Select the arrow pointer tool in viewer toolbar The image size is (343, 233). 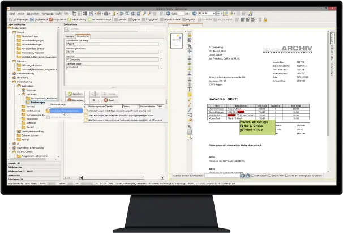pos(190,46)
